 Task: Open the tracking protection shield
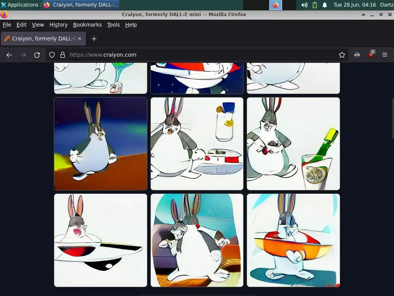coord(52,55)
